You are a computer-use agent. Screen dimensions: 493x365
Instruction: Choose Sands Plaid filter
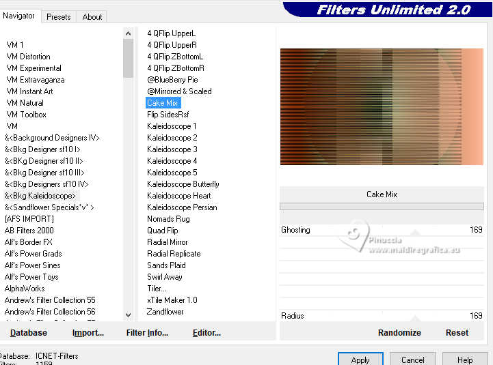(166, 265)
